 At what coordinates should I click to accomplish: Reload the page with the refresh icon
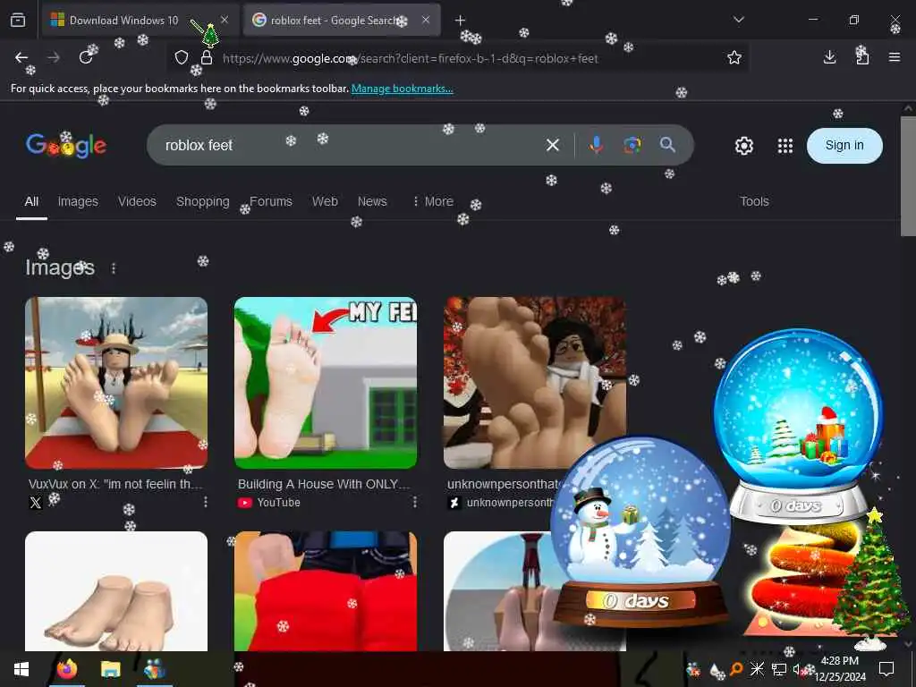point(86,57)
